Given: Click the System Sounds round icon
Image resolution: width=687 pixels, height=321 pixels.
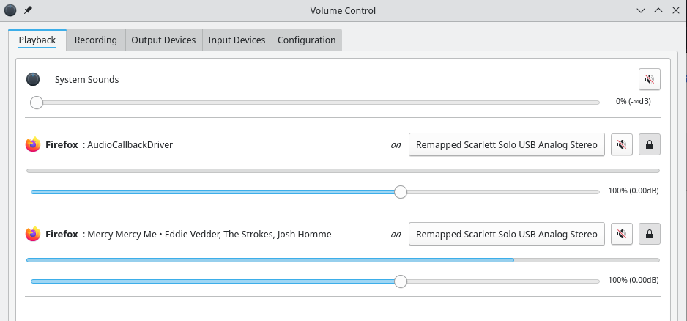Looking at the screenshot, I should click(33, 79).
